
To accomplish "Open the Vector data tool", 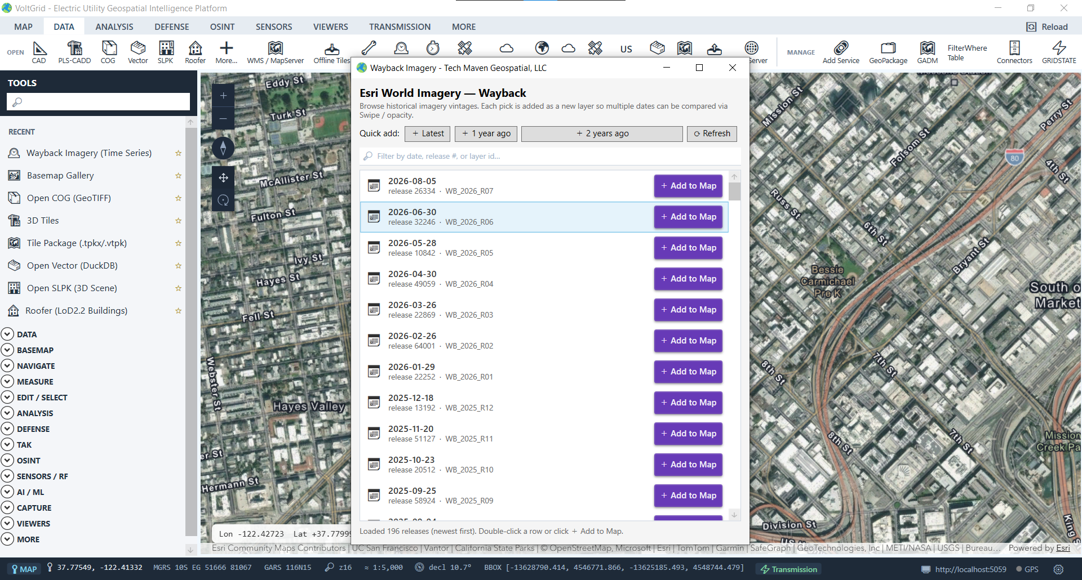I will (x=138, y=52).
